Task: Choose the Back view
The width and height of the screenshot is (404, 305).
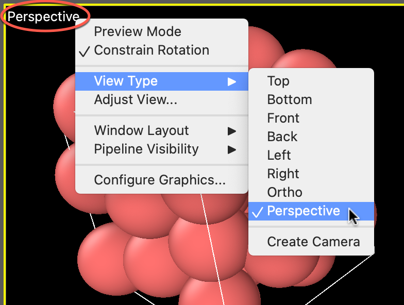Action: tap(282, 137)
